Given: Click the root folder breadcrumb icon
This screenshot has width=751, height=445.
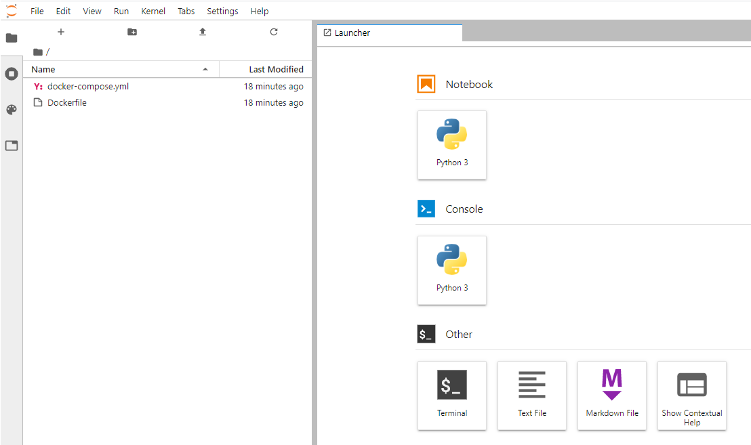Looking at the screenshot, I should pos(38,51).
